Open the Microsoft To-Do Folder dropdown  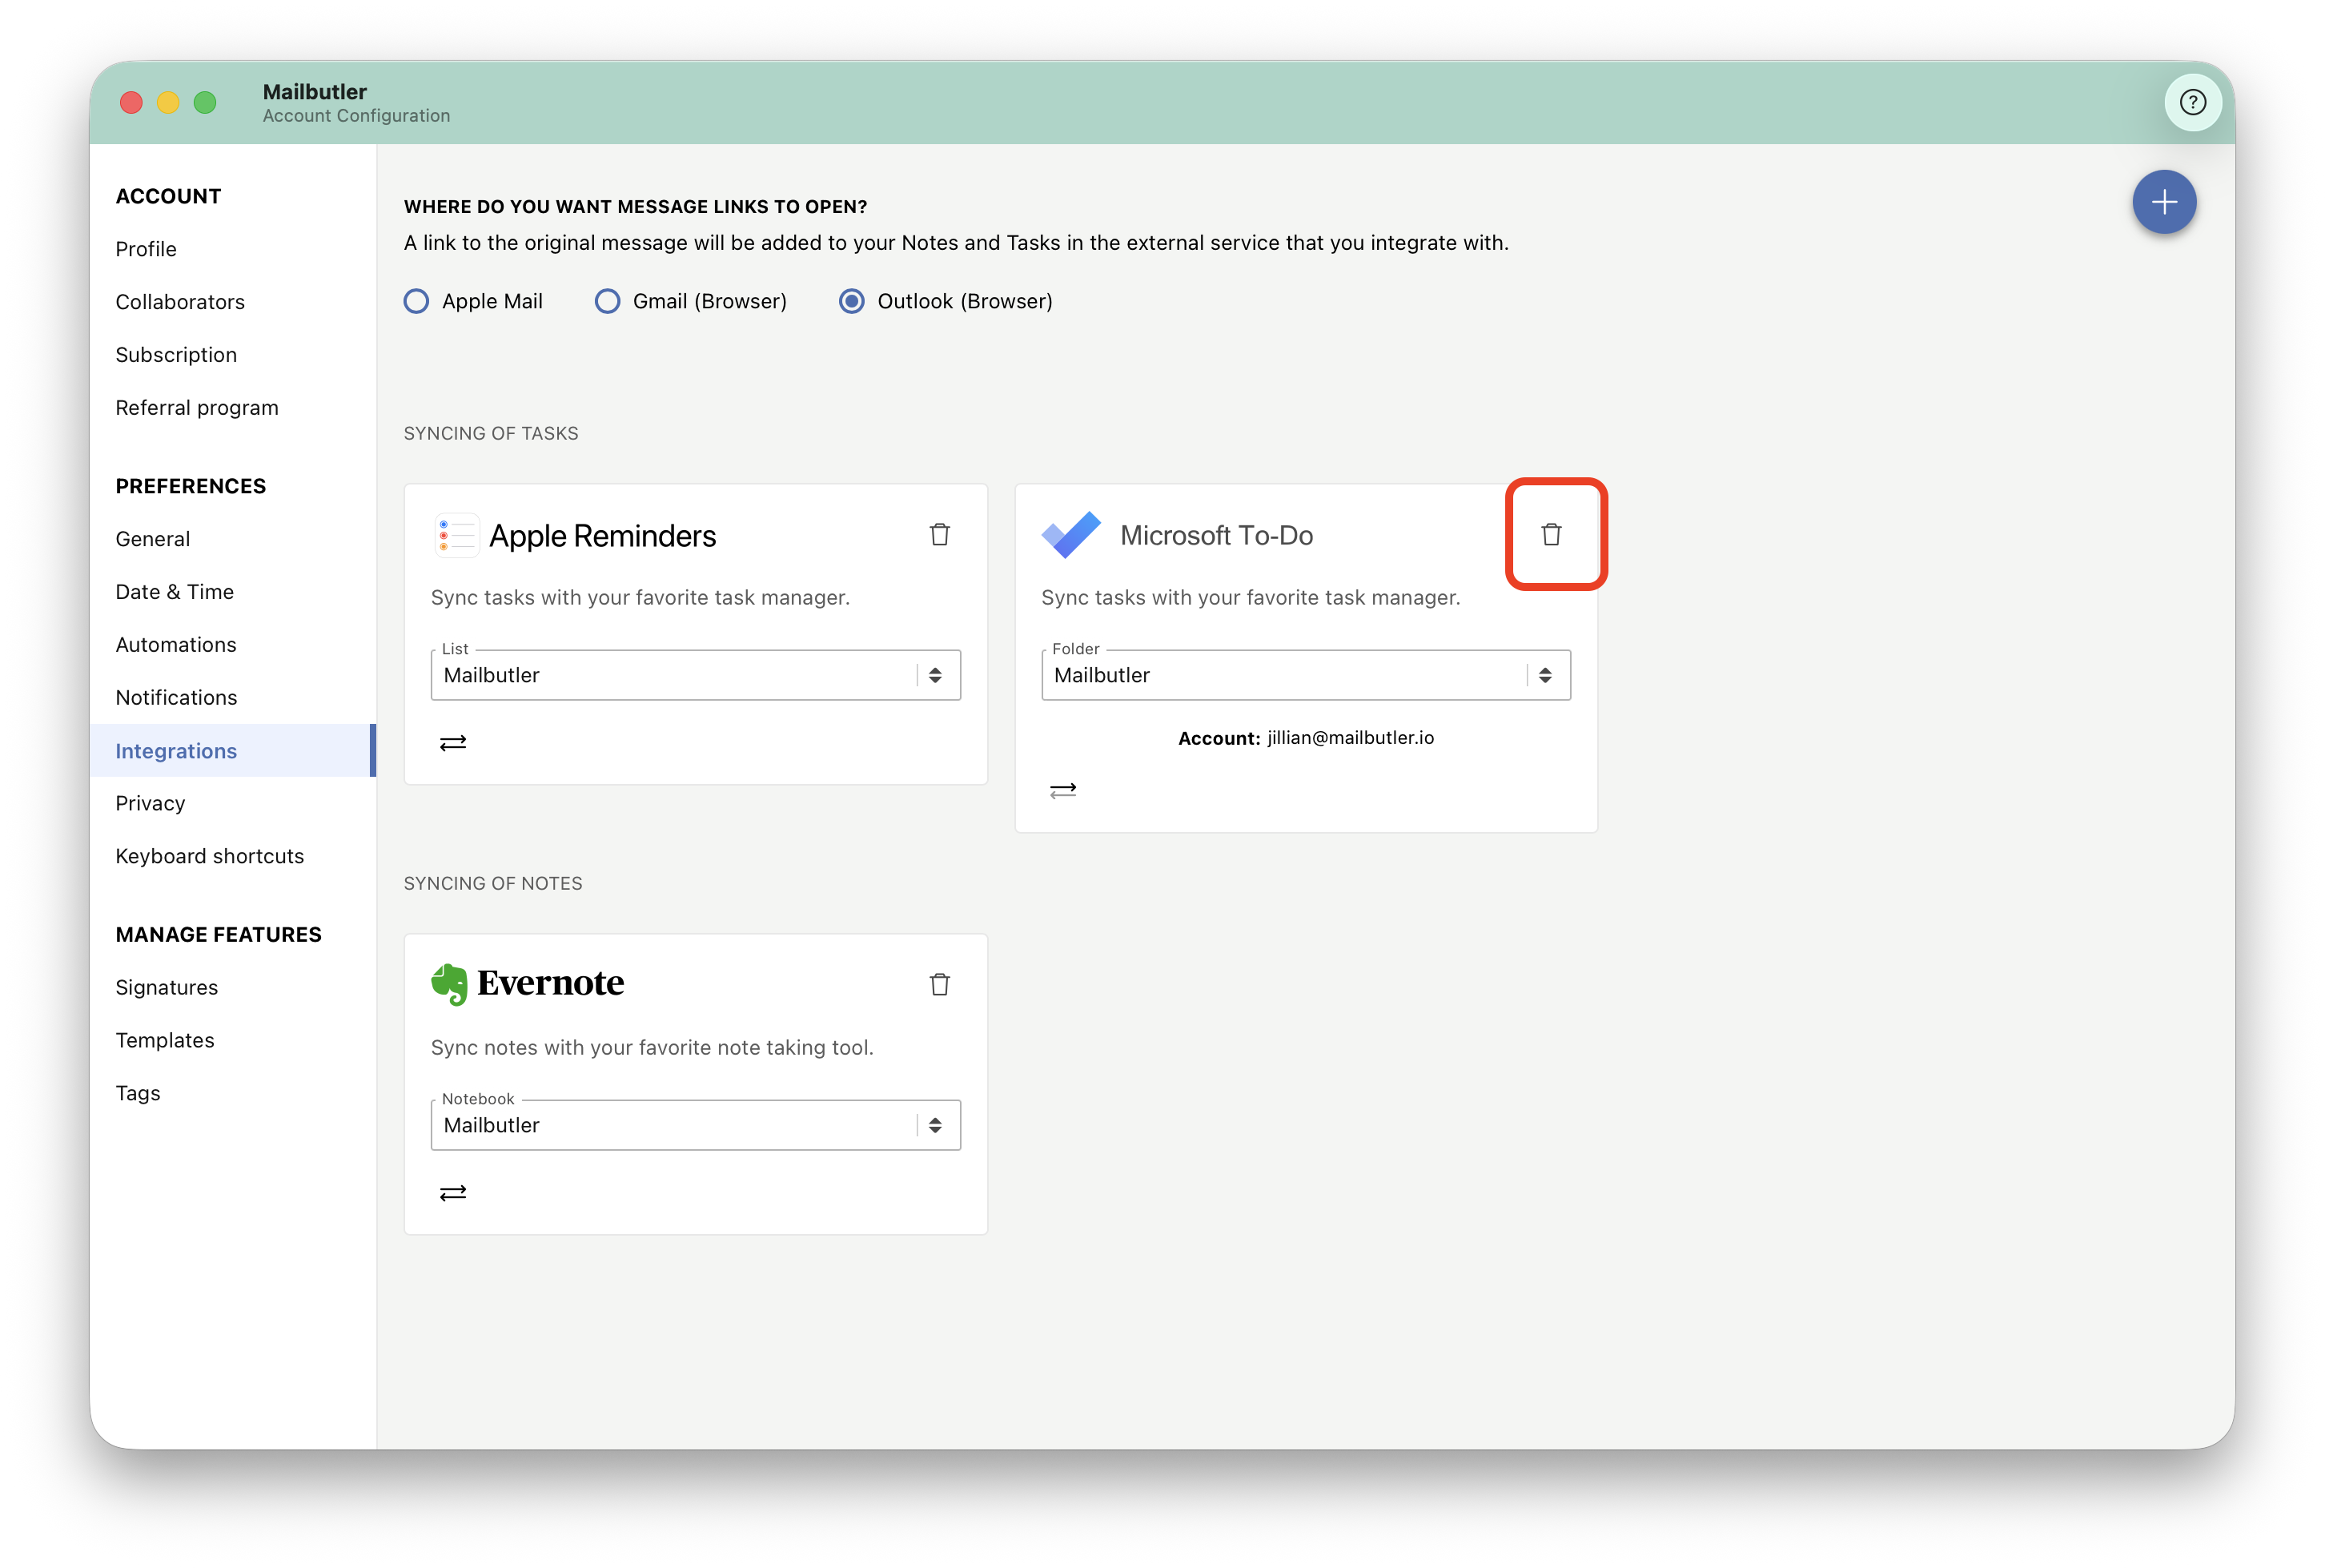coord(1306,675)
